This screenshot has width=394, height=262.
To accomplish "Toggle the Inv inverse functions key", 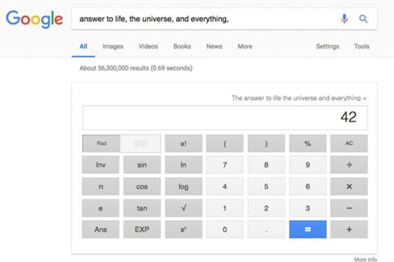I will click(x=100, y=165).
